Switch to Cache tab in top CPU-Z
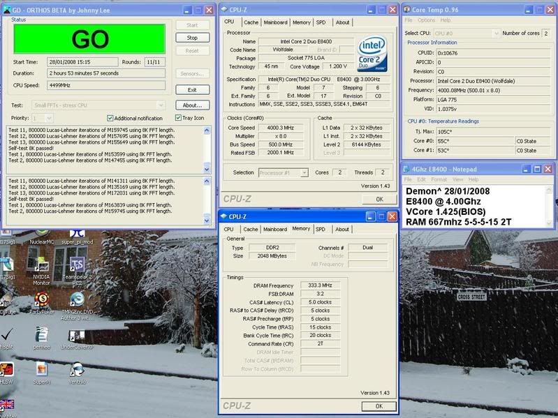Screen dimensions: 558x418 [251, 22]
